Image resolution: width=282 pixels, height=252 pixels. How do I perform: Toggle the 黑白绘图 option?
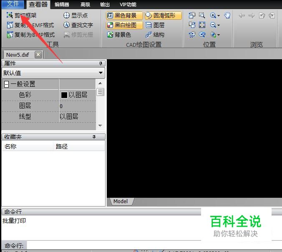[x=124, y=25]
